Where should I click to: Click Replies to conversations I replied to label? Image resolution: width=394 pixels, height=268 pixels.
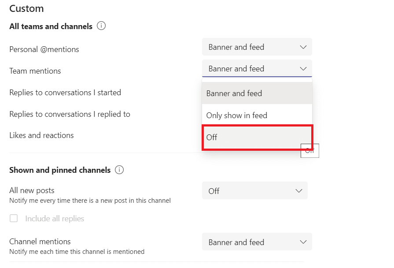click(70, 114)
